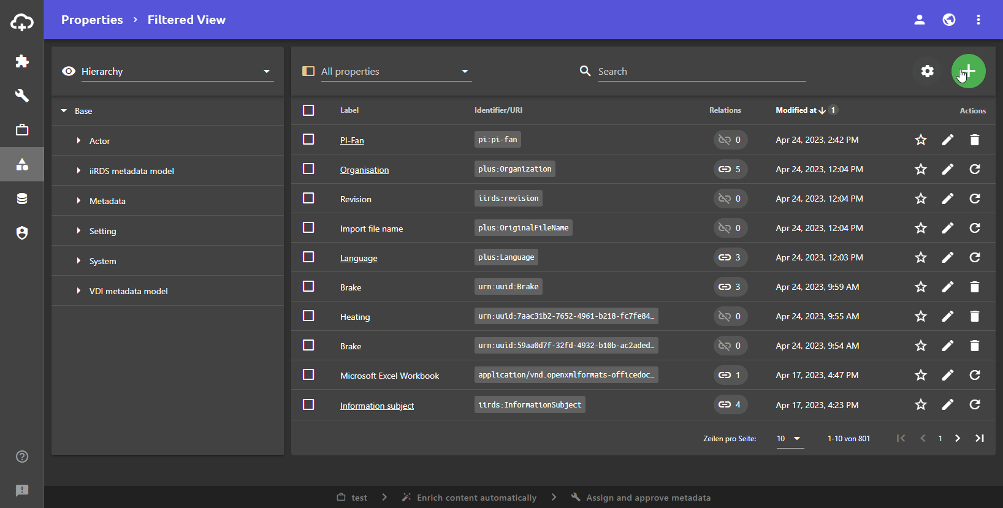Expand the Metadata tree node
1003x508 pixels.
78,201
